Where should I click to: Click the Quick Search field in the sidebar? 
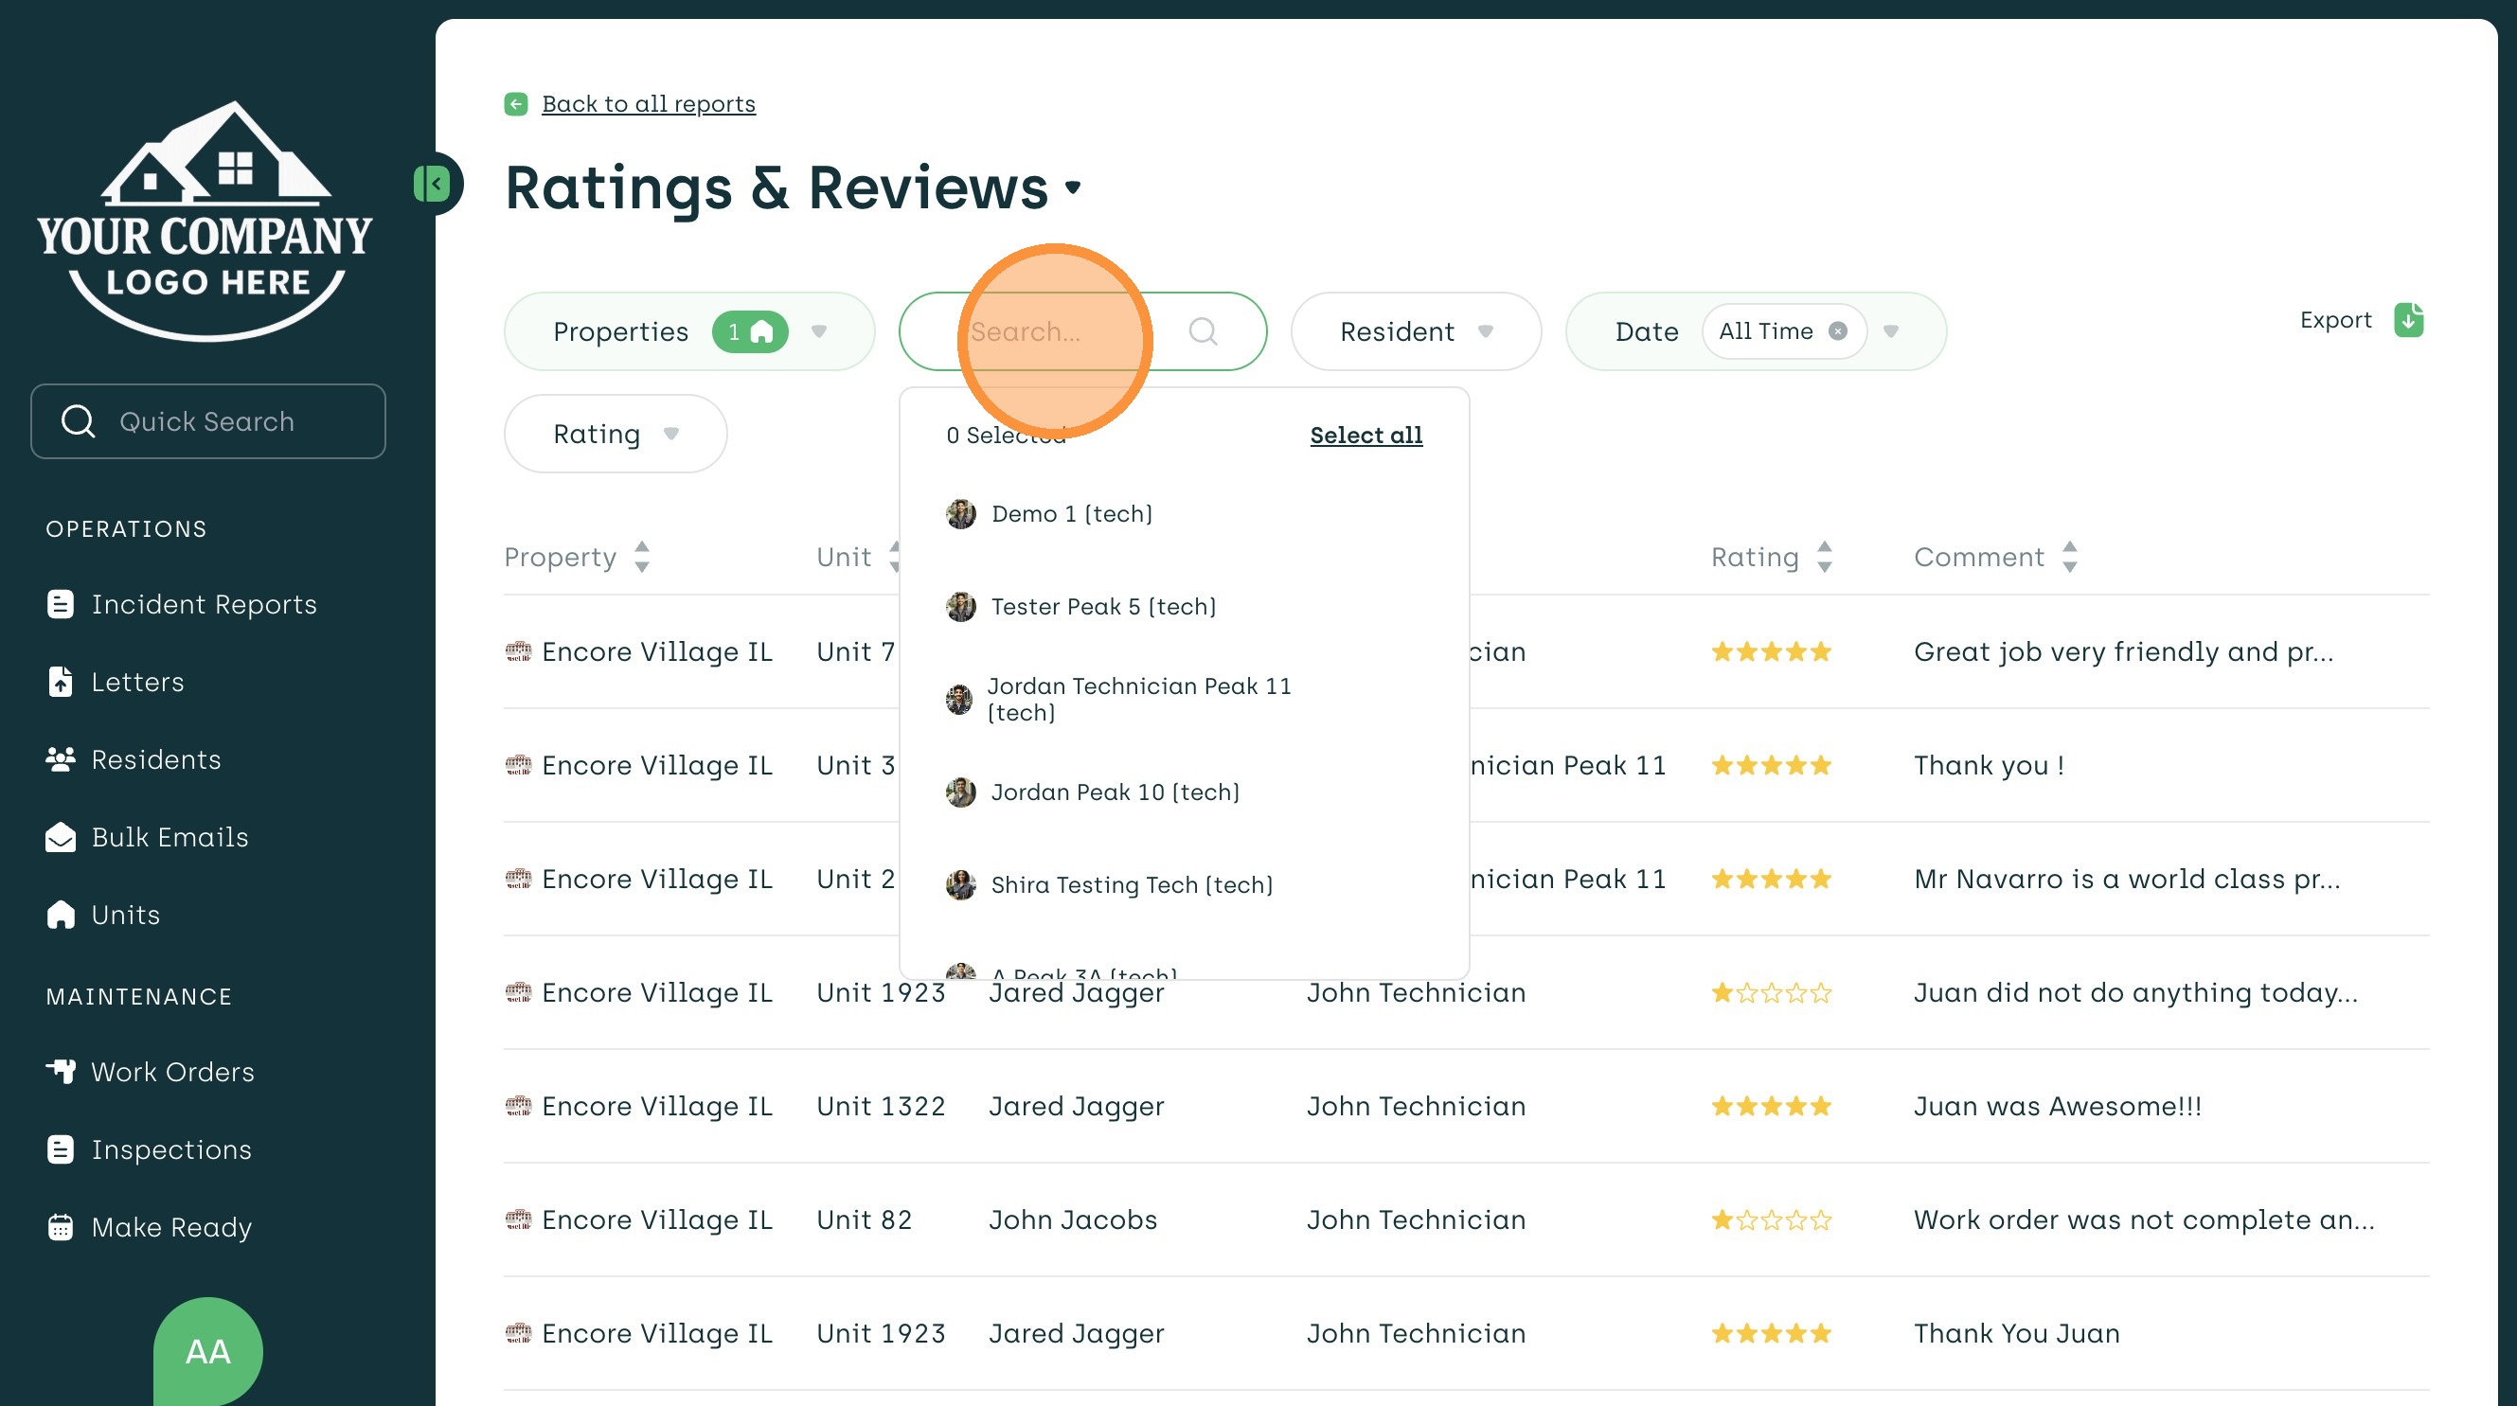207,422
